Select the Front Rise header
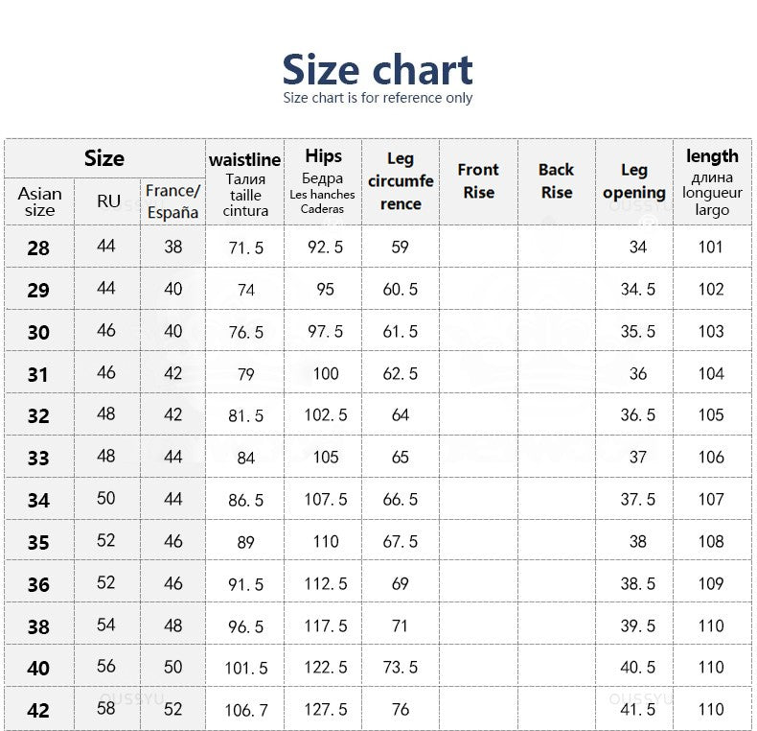This screenshot has height=731, width=757. [x=478, y=181]
